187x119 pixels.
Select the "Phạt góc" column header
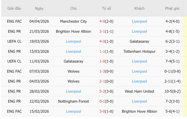coord(172,9)
